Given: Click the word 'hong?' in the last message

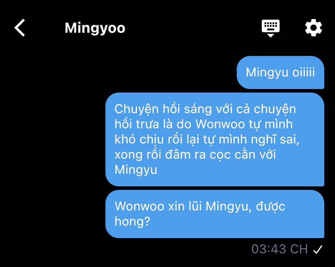Looking at the screenshot, I should point(132,221).
